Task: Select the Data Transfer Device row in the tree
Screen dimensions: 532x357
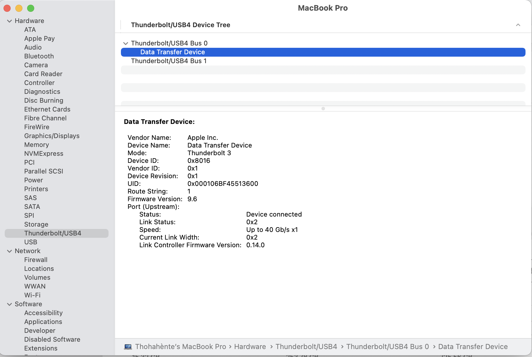Action: tap(323, 52)
